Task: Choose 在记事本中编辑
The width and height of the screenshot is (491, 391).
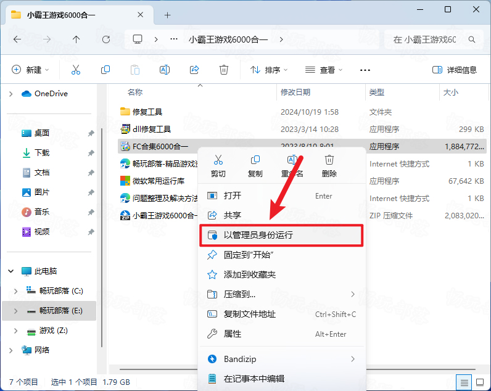Action: (281, 379)
